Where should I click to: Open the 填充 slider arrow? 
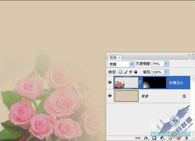(166, 72)
